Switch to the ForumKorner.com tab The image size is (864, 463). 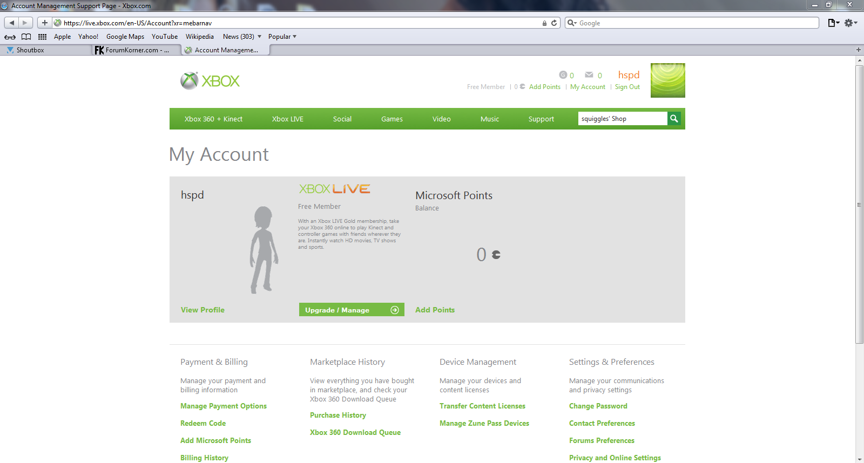pyautogui.click(x=136, y=50)
